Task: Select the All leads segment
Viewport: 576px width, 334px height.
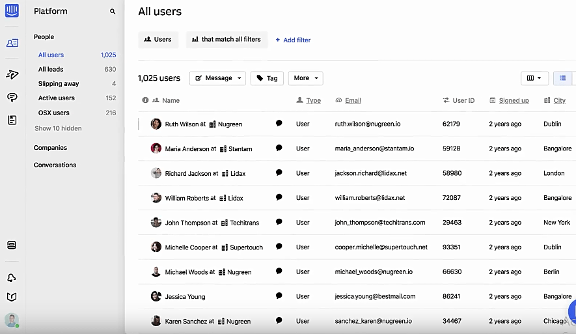Action: point(51,70)
